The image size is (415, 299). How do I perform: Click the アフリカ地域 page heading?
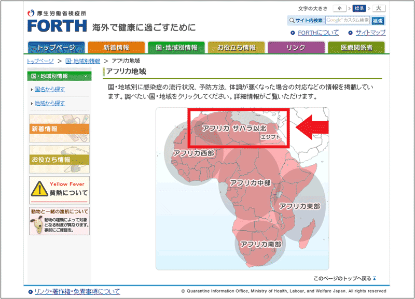pos(126,72)
